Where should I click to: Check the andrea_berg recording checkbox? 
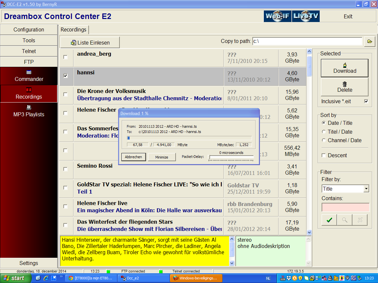66,57
